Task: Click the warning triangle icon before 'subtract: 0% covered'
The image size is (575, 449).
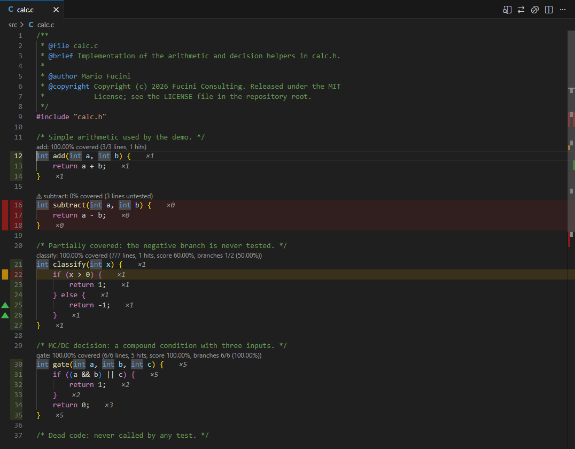Action: tap(39, 196)
